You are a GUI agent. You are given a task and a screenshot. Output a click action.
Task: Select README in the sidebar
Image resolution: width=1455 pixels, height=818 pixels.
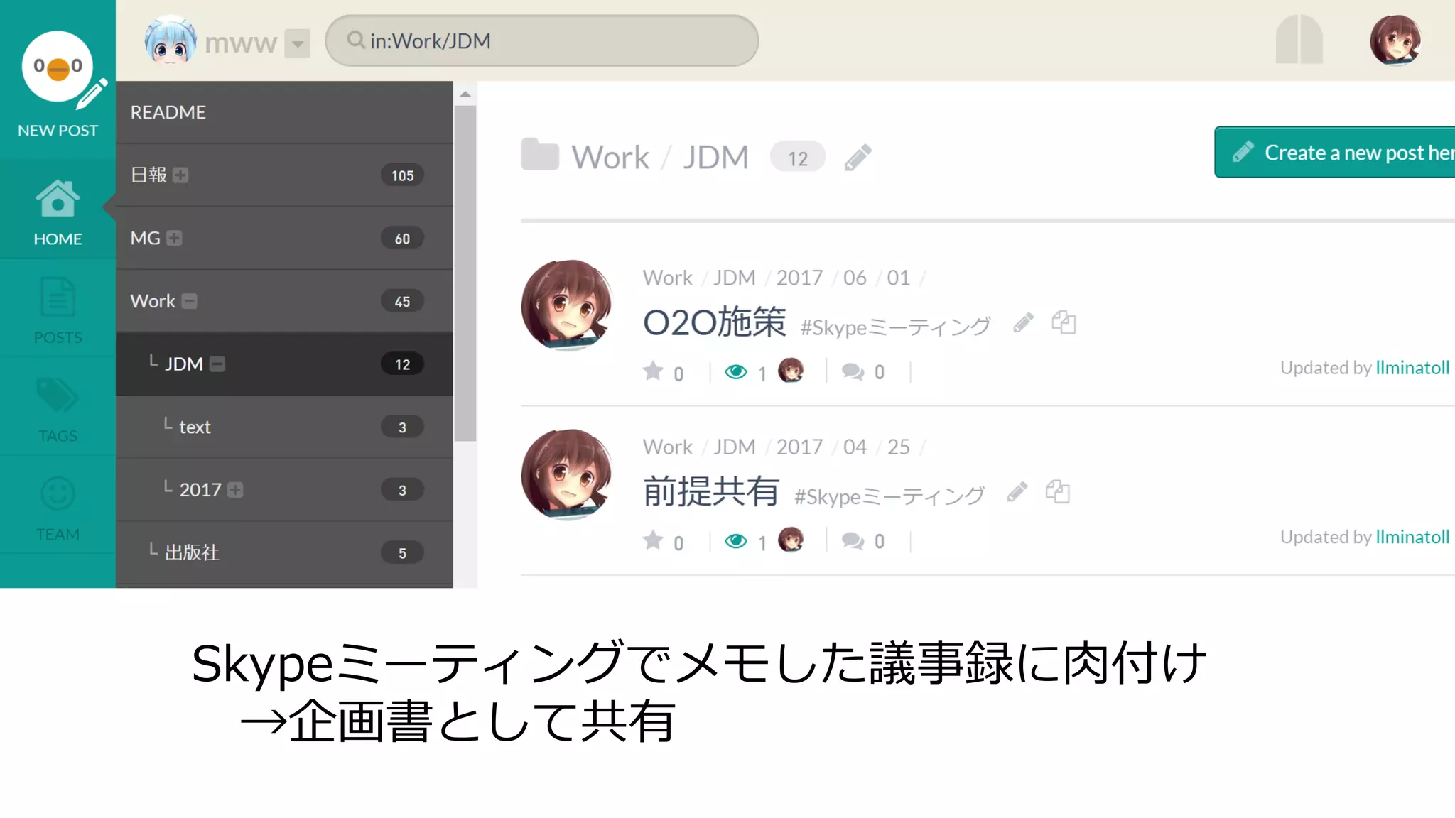coord(284,112)
